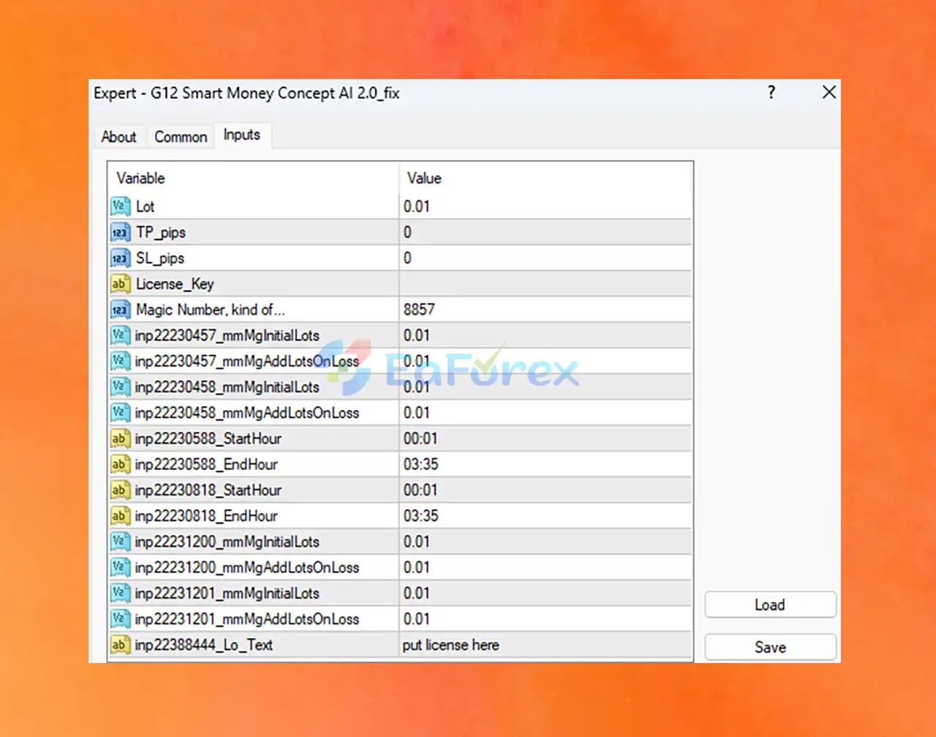The image size is (936, 737).
Task: Click 'inp22231201_mmMgInitialLots' variable name
Action: click(227, 593)
